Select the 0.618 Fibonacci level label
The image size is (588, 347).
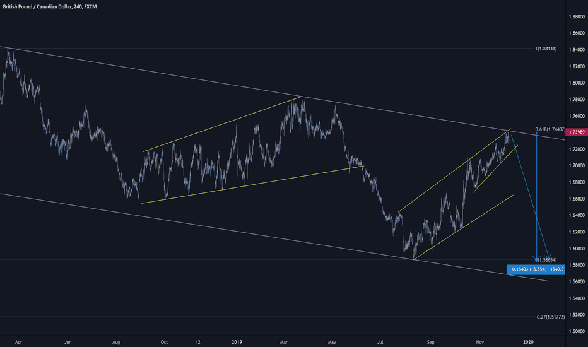550,129
